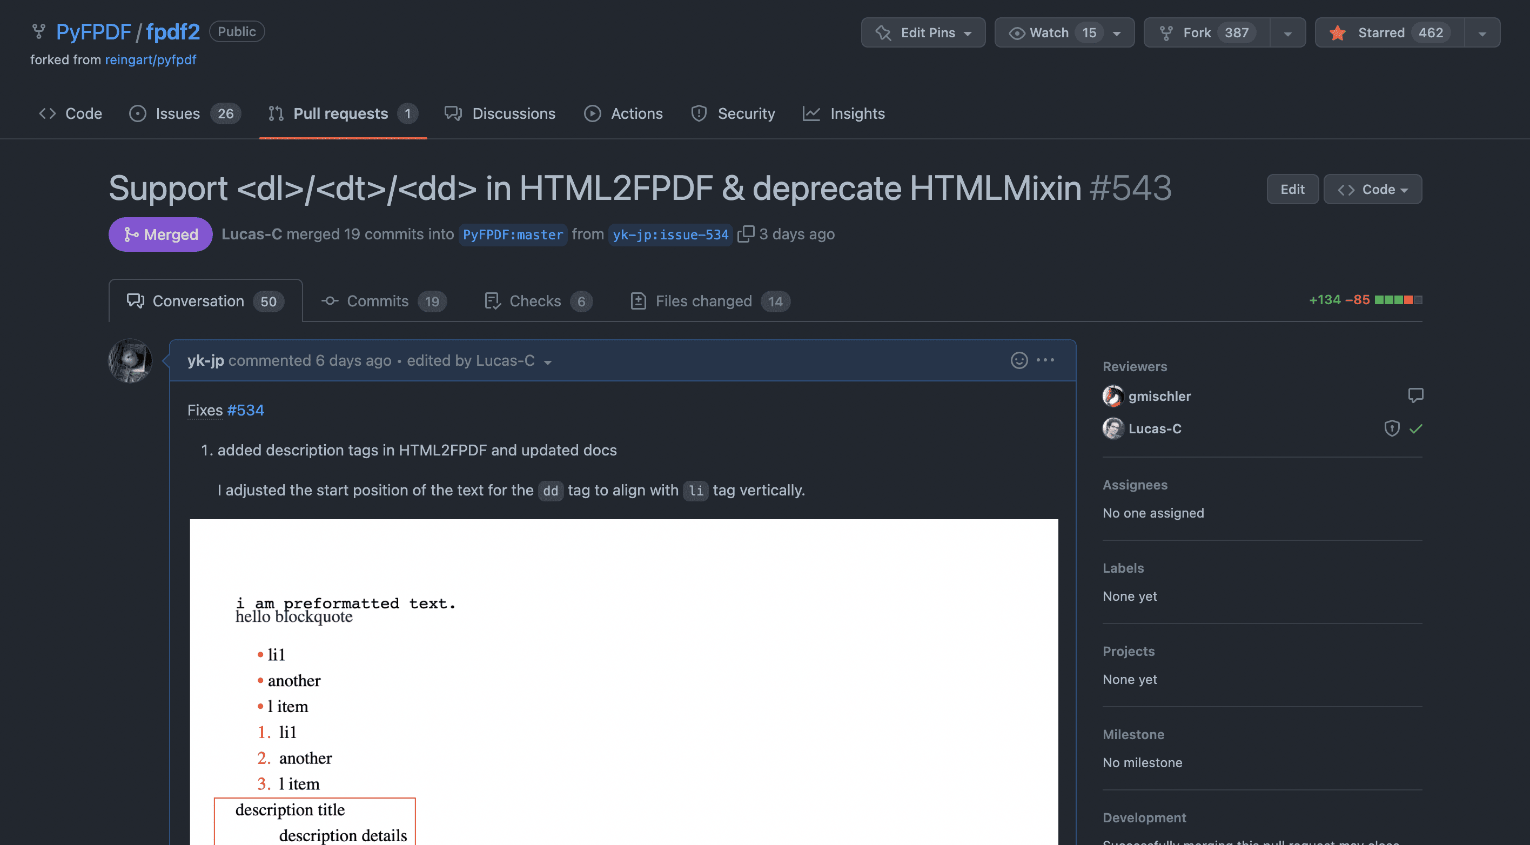
Task: Switch to the Commits tab
Action: (384, 301)
